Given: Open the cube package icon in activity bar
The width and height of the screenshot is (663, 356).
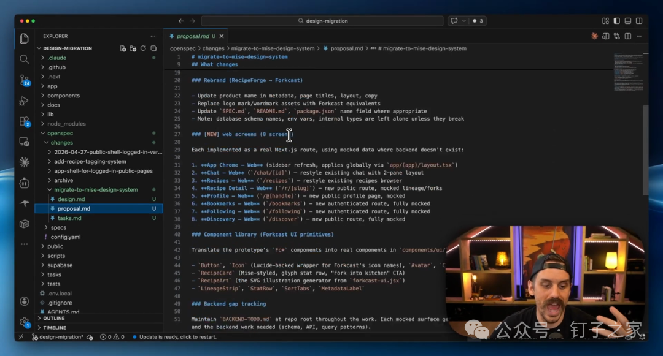Looking at the screenshot, I should pyautogui.click(x=24, y=224).
